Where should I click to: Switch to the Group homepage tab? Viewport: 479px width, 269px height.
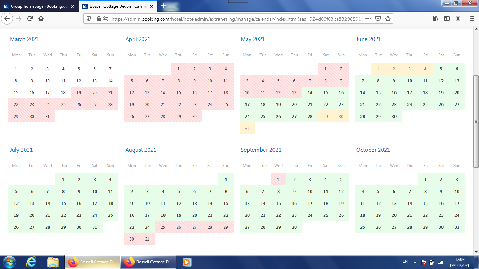(39, 6)
